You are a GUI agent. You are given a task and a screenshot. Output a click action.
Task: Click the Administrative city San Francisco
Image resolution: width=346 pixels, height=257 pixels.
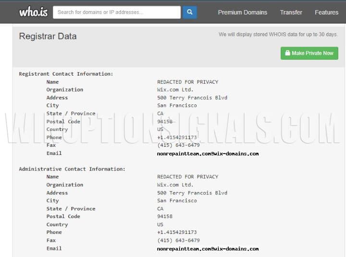(x=176, y=201)
